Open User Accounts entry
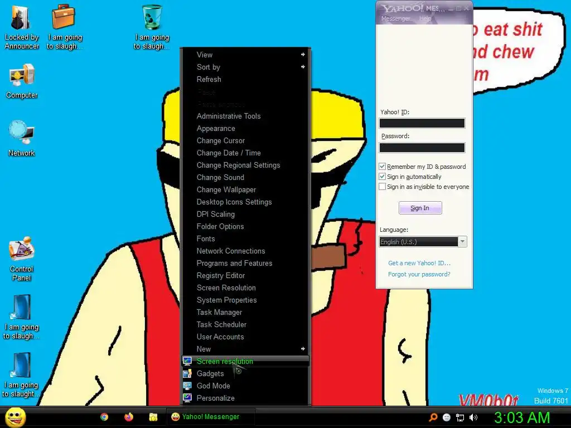The width and height of the screenshot is (571, 428). point(246,337)
